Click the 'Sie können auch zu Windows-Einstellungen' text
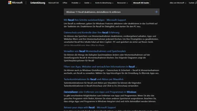Viewport: 197px width, 111px height. (111, 72)
